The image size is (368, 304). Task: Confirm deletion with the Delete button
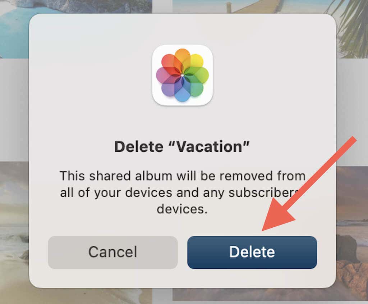tap(252, 252)
